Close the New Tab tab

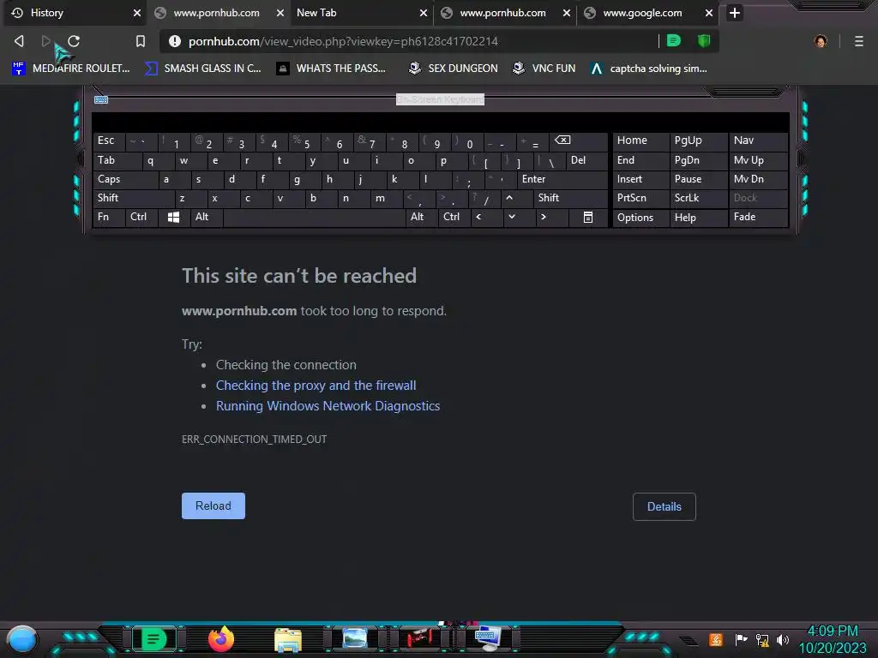coord(424,12)
